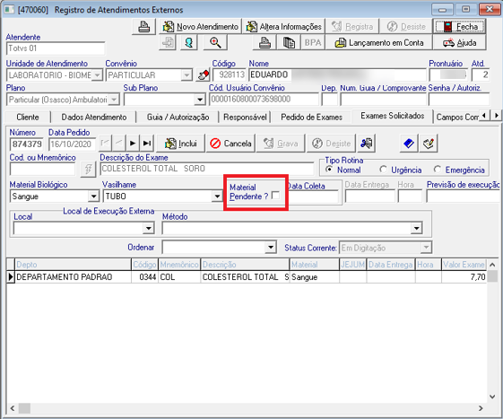503x419 pixels.
Task: Go to previous record navigation arrow
Action: 118,144
